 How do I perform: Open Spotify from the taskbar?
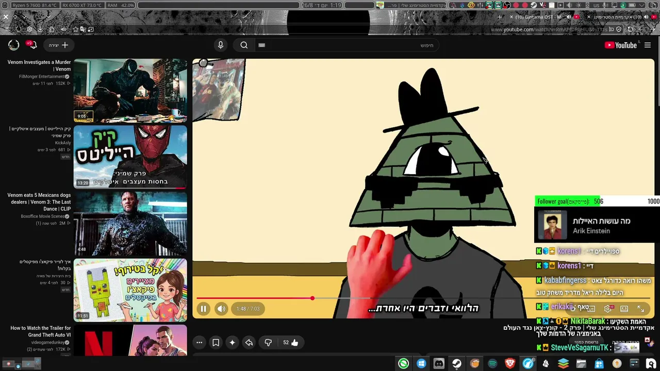492,364
